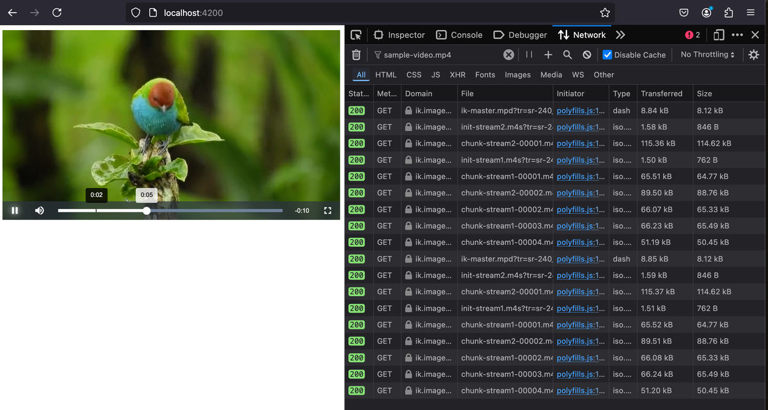Open Responsive Design Mode icon
Screen dimensions: 768x410
tap(718, 35)
